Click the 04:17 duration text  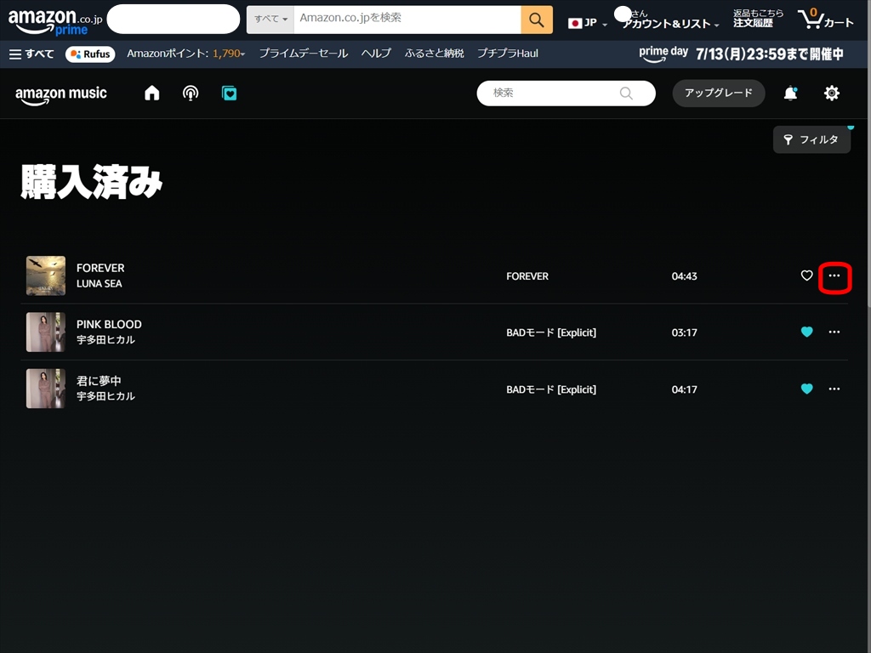coord(684,389)
